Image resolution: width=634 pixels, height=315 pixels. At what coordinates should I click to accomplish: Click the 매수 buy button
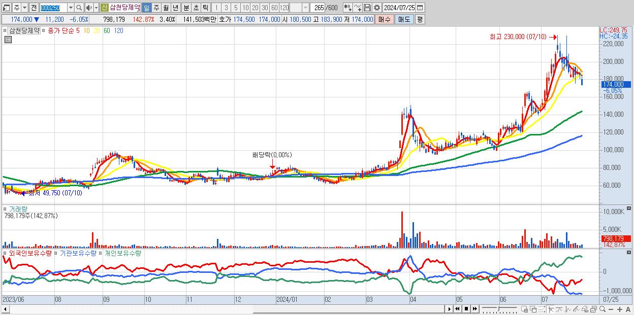click(385, 19)
